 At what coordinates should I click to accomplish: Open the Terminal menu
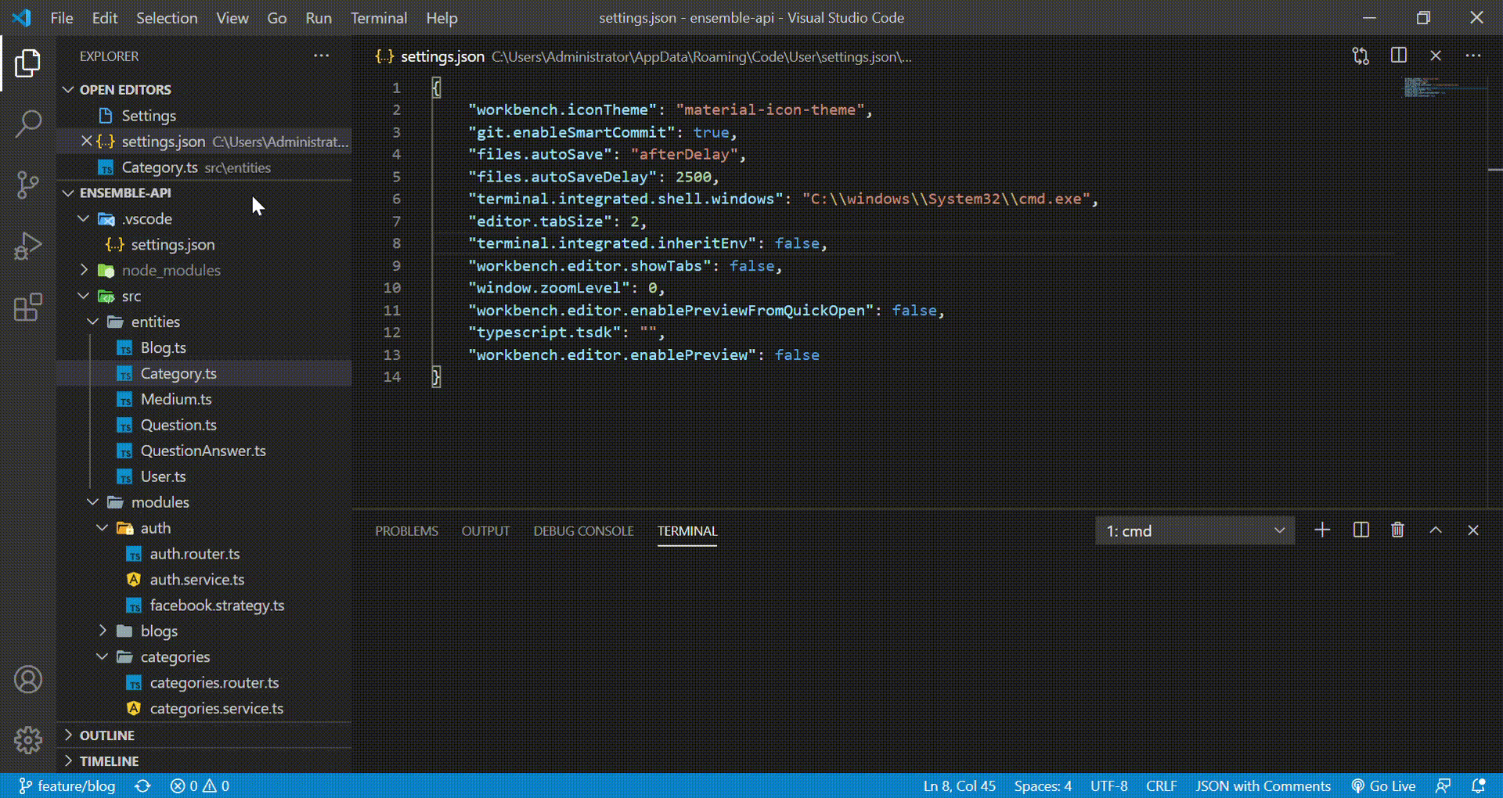(378, 18)
